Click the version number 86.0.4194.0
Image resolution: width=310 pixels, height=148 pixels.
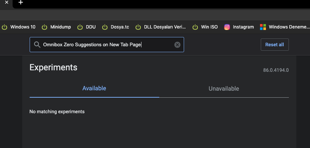point(276,70)
